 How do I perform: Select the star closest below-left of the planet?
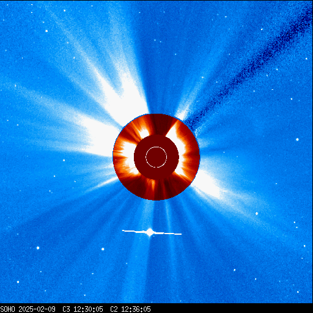click(103, 249)
